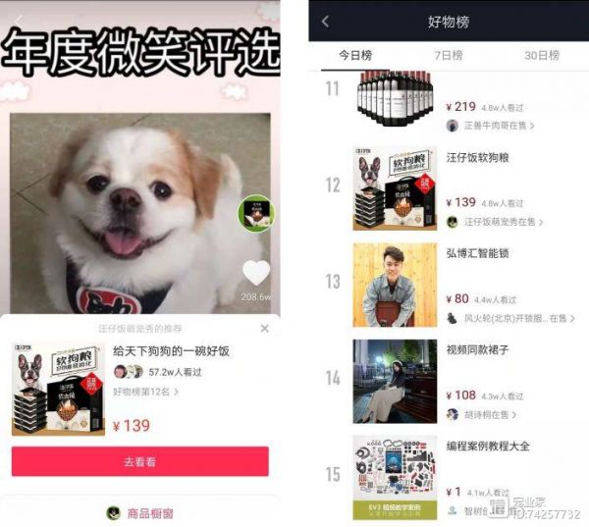Open the round product avatar on video
Viewport: 589px width, 527px height.
tap(256, 213)
